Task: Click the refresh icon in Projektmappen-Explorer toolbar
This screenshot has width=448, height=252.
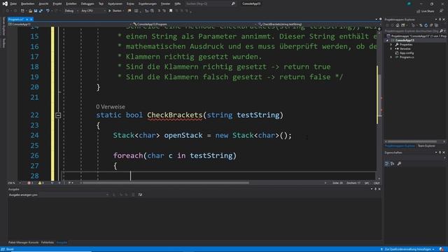Action: click(x=426, y=25)
